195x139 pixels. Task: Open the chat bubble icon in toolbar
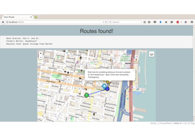[x=172, y=22]
